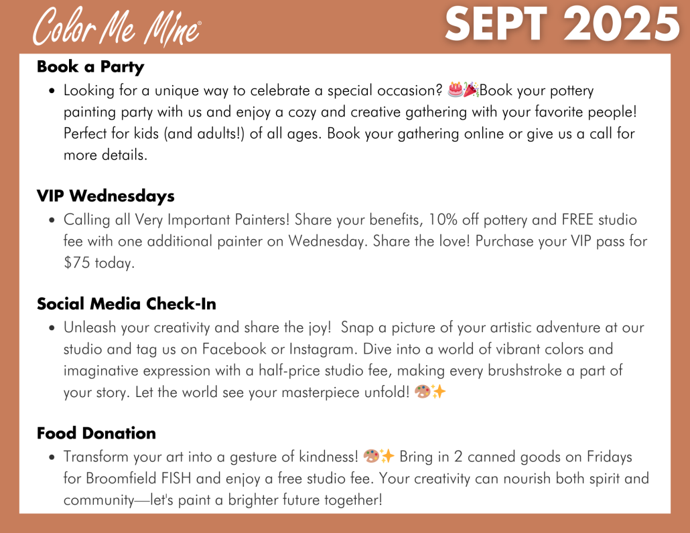
Task: Click the Color Me Mine logo
Action: click(117, 27)
